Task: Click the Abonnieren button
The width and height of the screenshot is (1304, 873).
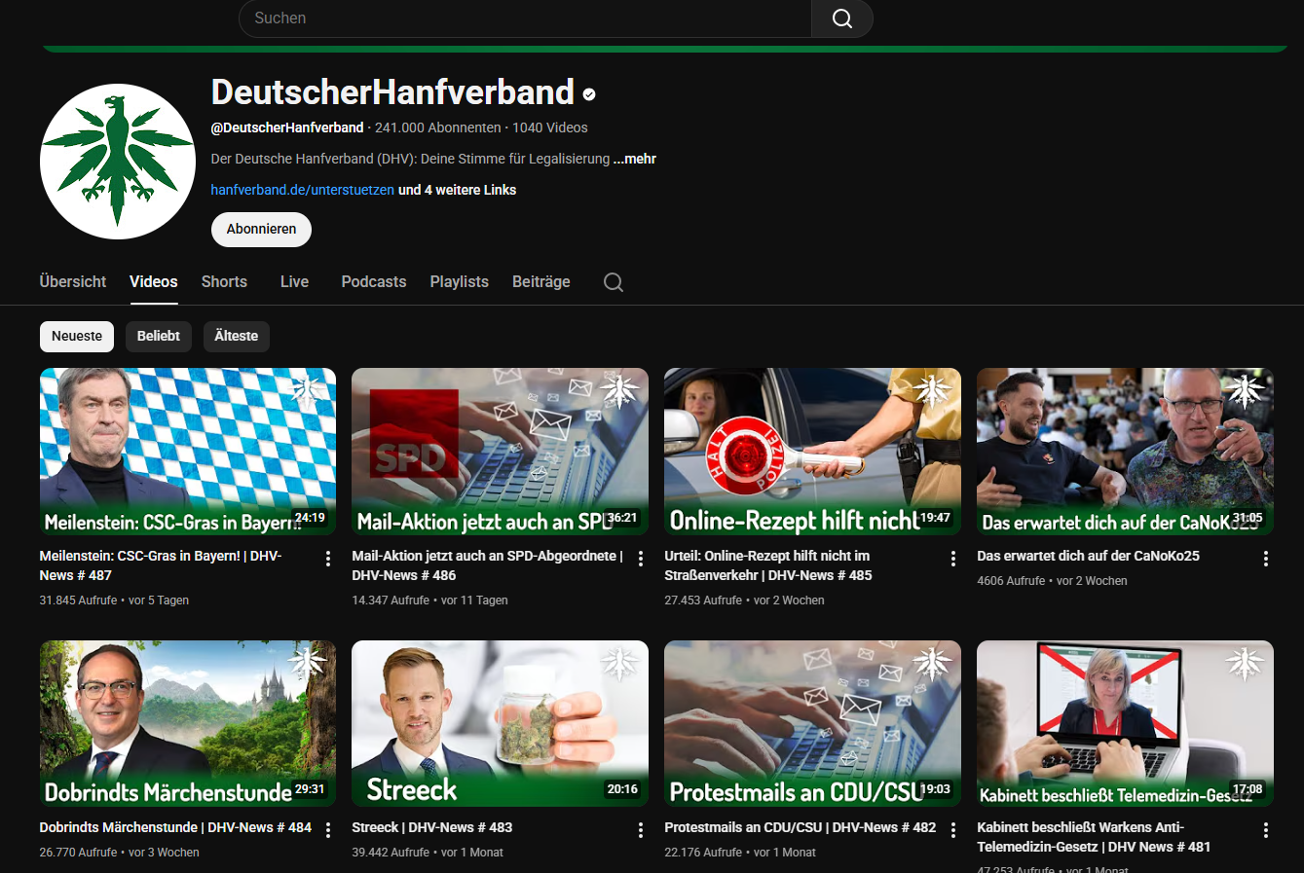Action: coord(261,230)
